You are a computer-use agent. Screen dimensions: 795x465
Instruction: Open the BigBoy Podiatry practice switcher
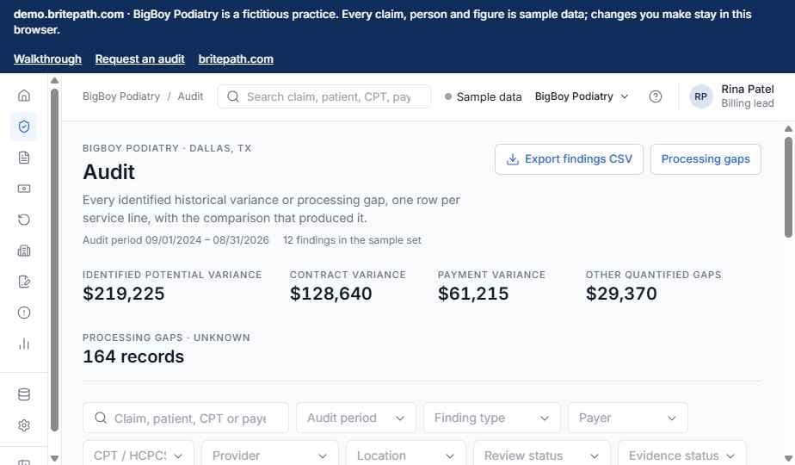tap(582, 96)
